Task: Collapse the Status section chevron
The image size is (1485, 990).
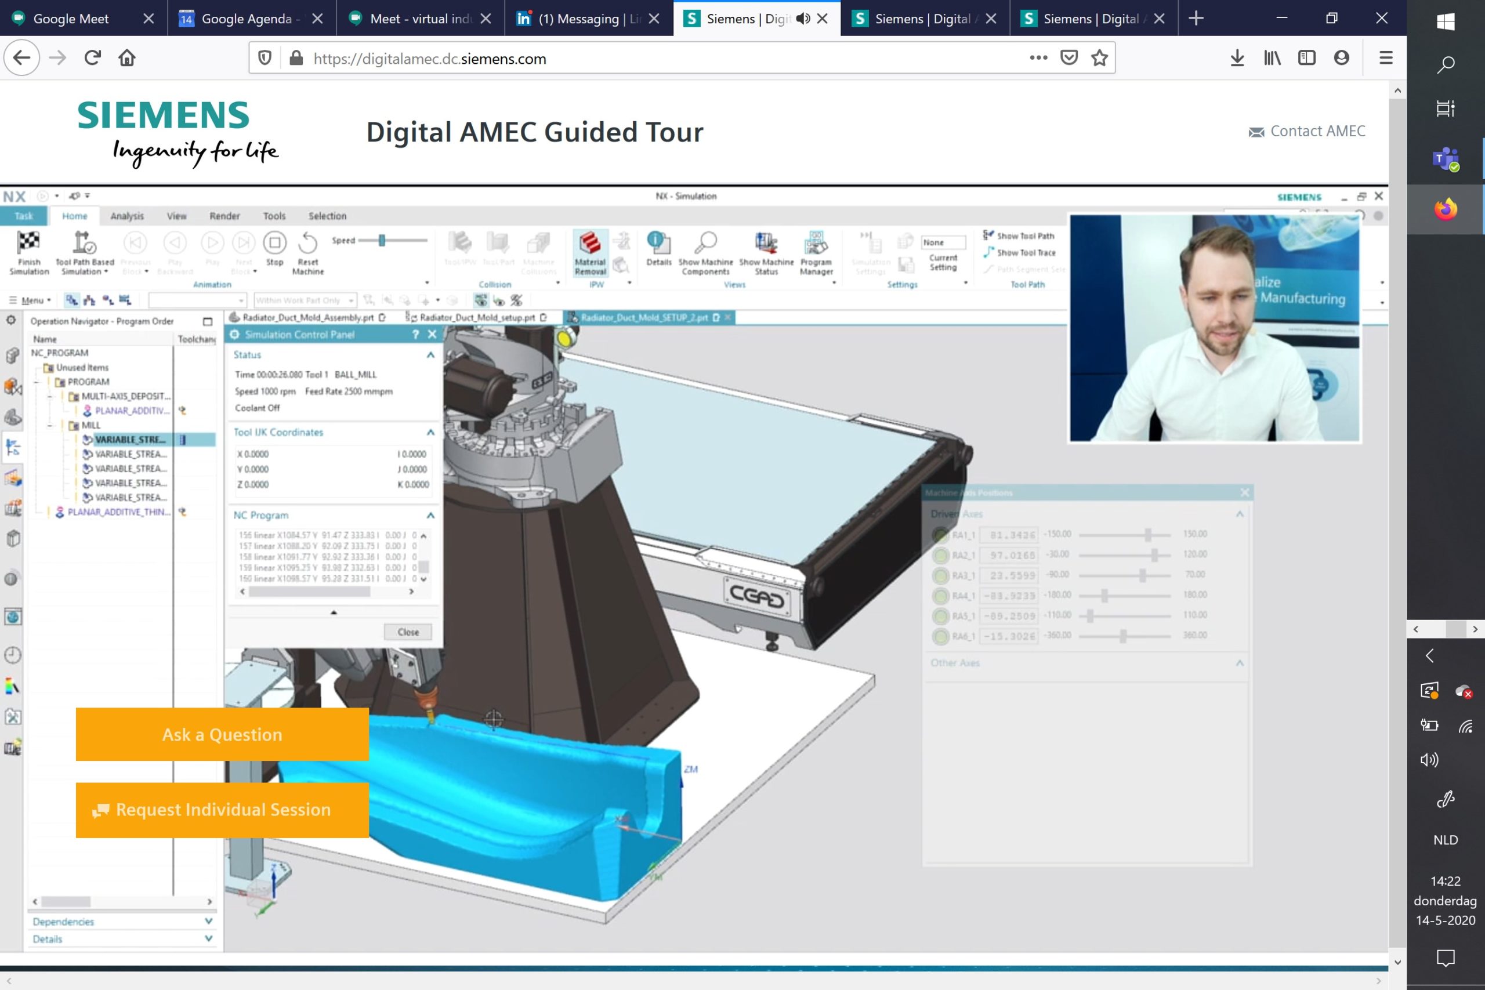Action: tap(430, 355)
